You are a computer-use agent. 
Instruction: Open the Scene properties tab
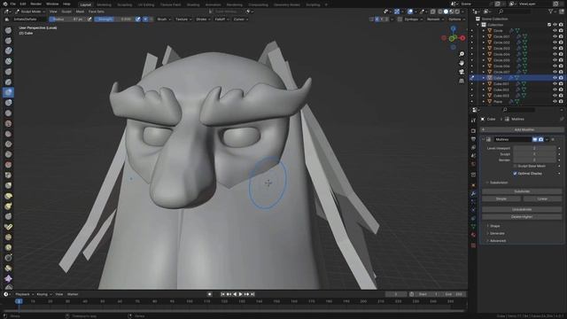pos(473,156)
